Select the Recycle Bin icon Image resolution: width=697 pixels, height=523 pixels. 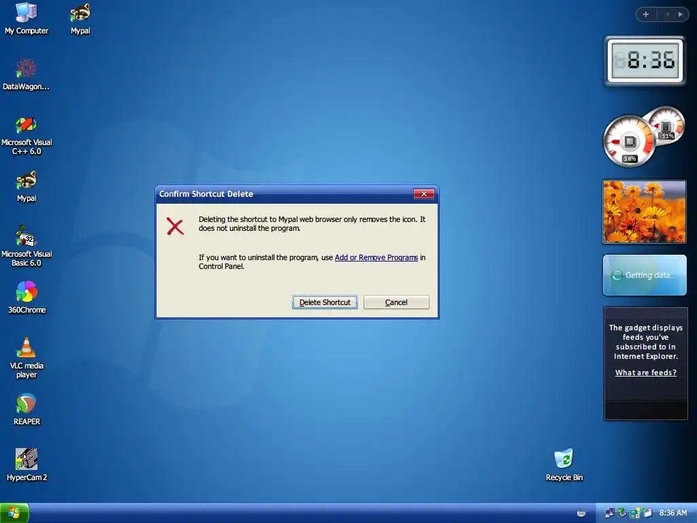564,465
